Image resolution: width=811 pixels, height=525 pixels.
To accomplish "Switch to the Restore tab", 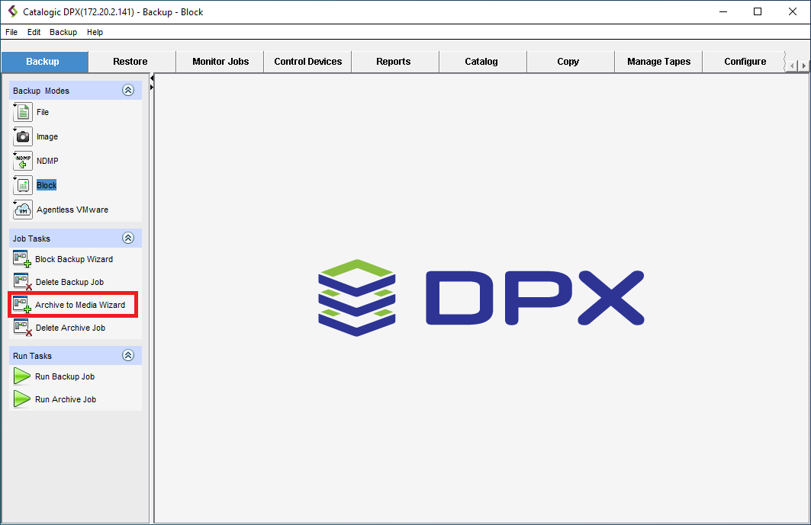I will [130, 62].
